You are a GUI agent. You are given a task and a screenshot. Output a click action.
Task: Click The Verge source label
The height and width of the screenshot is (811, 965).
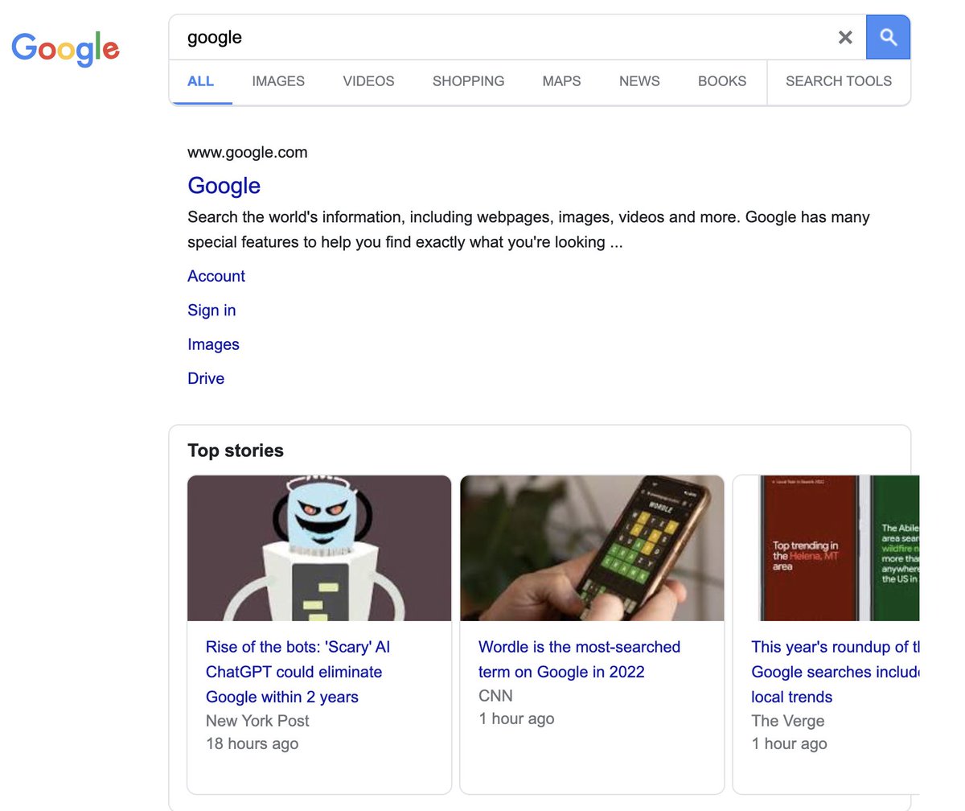pyautogui.click(x=788, y=721)
